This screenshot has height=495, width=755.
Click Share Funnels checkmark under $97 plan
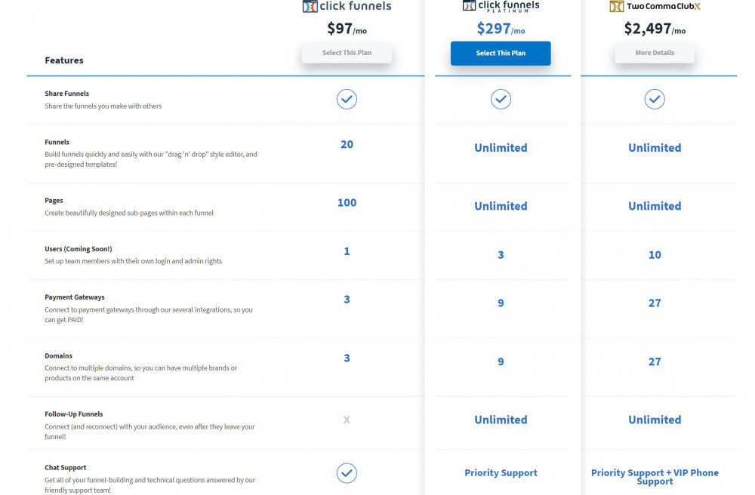(x=347, y=99)
